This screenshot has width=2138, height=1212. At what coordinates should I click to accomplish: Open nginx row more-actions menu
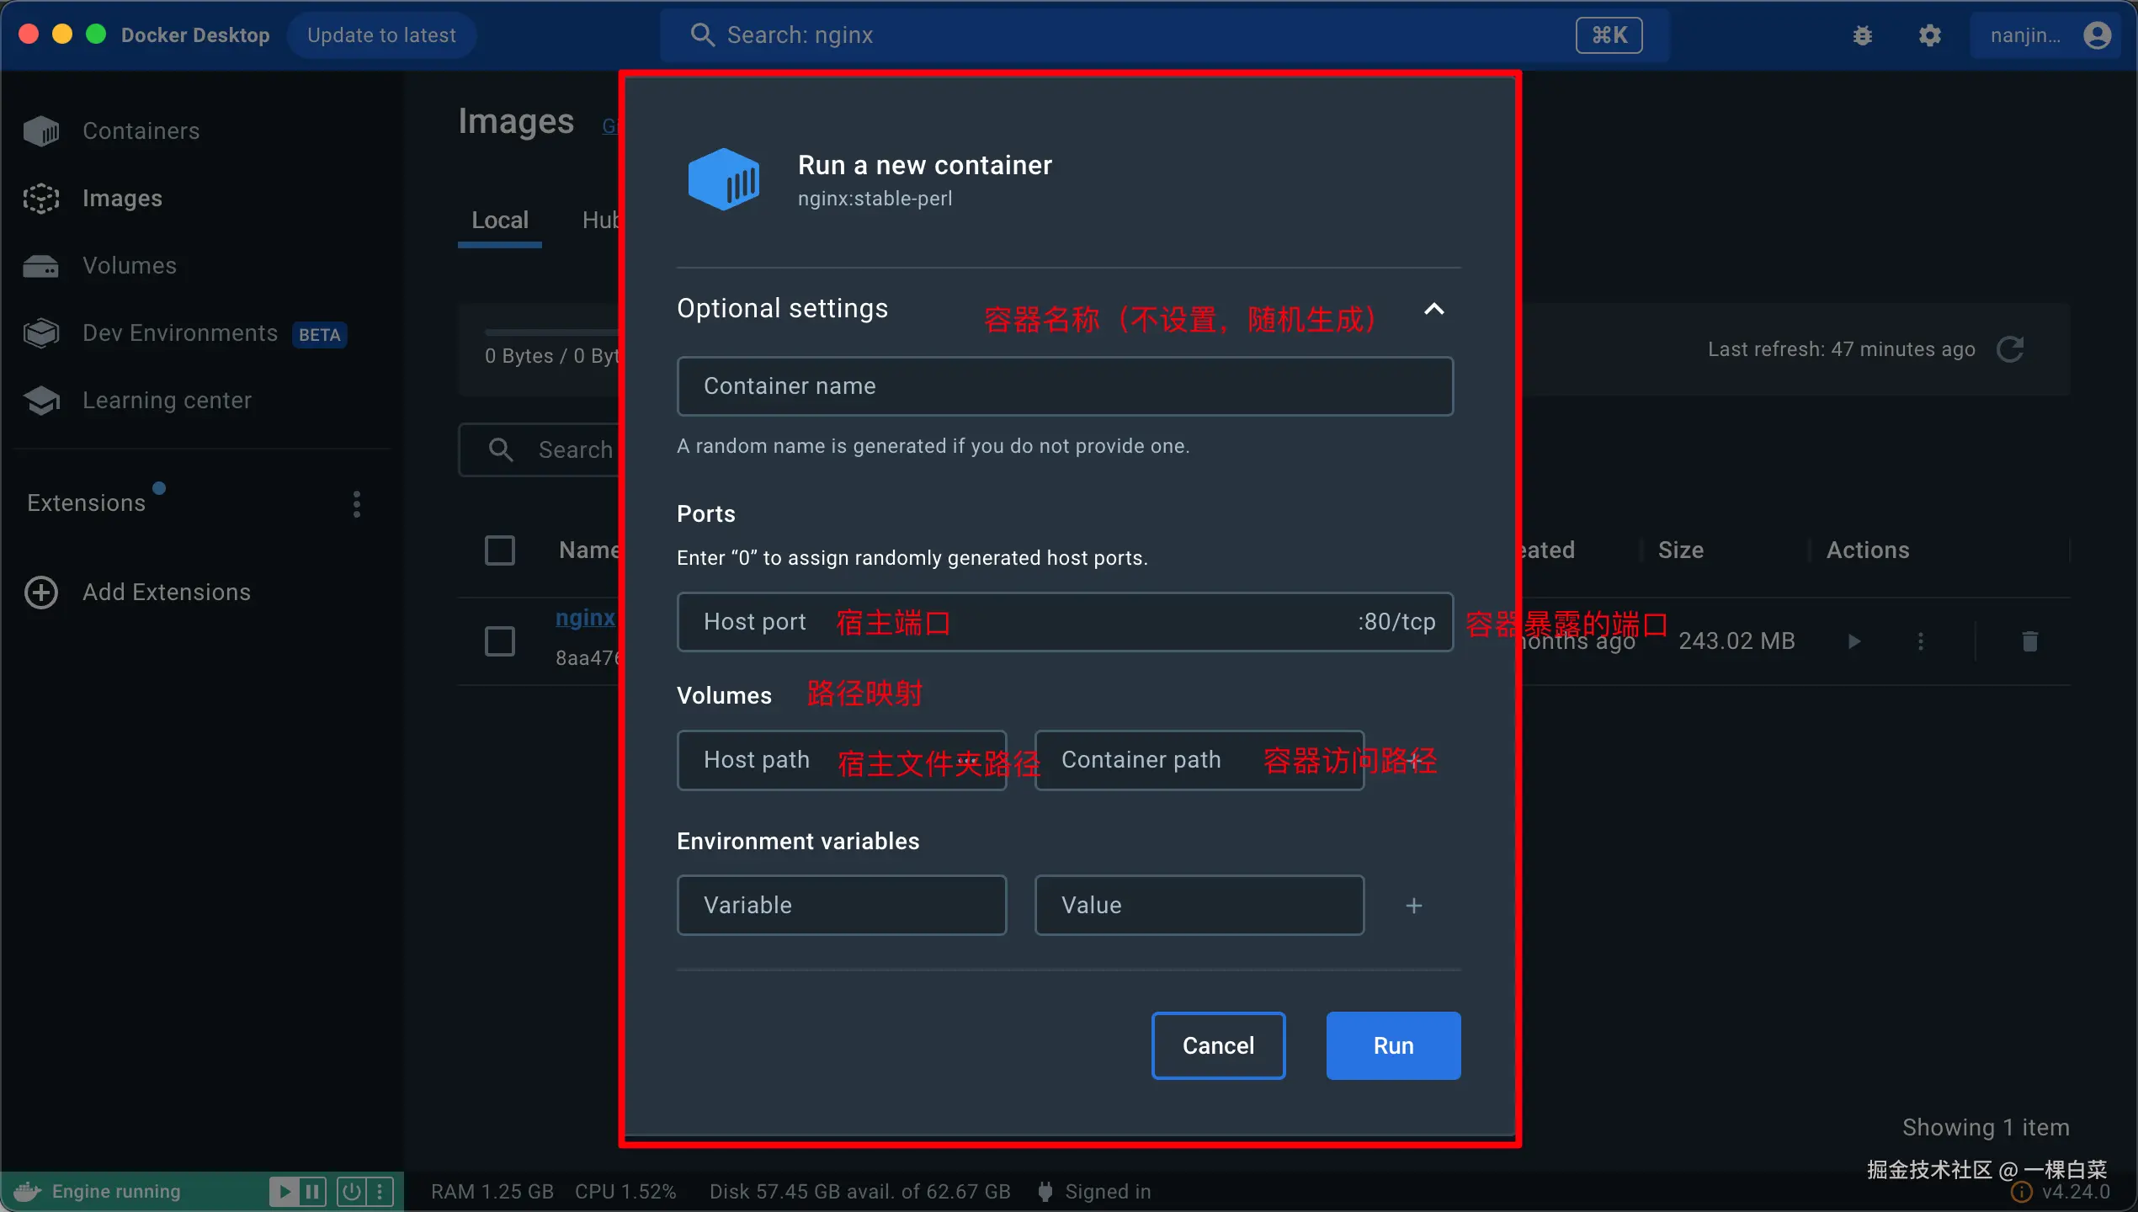pos(1920,641)
